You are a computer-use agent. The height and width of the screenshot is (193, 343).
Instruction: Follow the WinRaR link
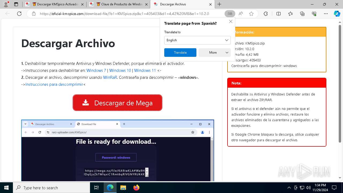tap(110, 77)
